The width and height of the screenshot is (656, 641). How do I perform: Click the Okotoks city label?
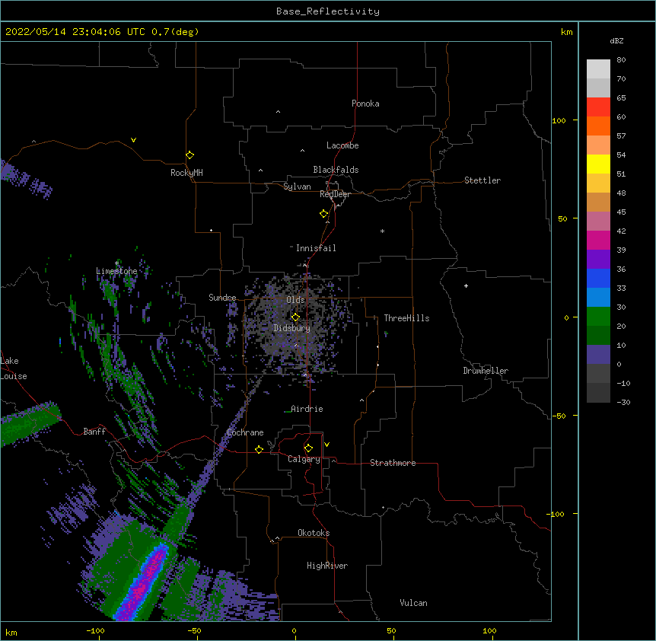(314, 533)
